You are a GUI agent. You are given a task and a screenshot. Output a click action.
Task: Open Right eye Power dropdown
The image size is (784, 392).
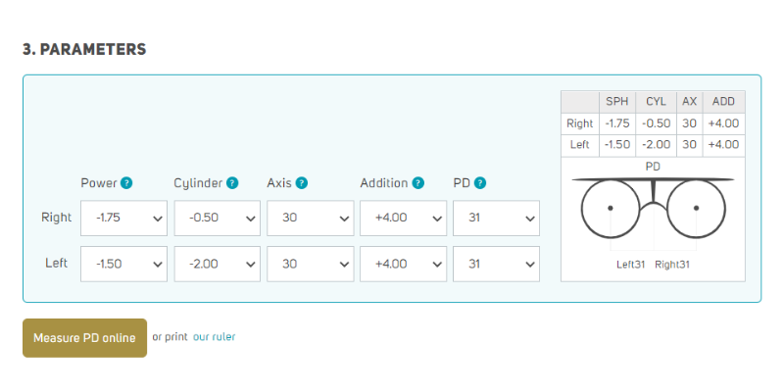(123, 219)
